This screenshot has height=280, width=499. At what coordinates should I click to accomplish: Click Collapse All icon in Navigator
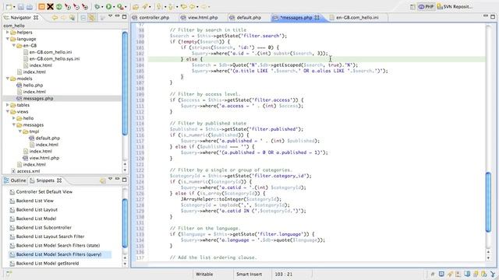83,18
